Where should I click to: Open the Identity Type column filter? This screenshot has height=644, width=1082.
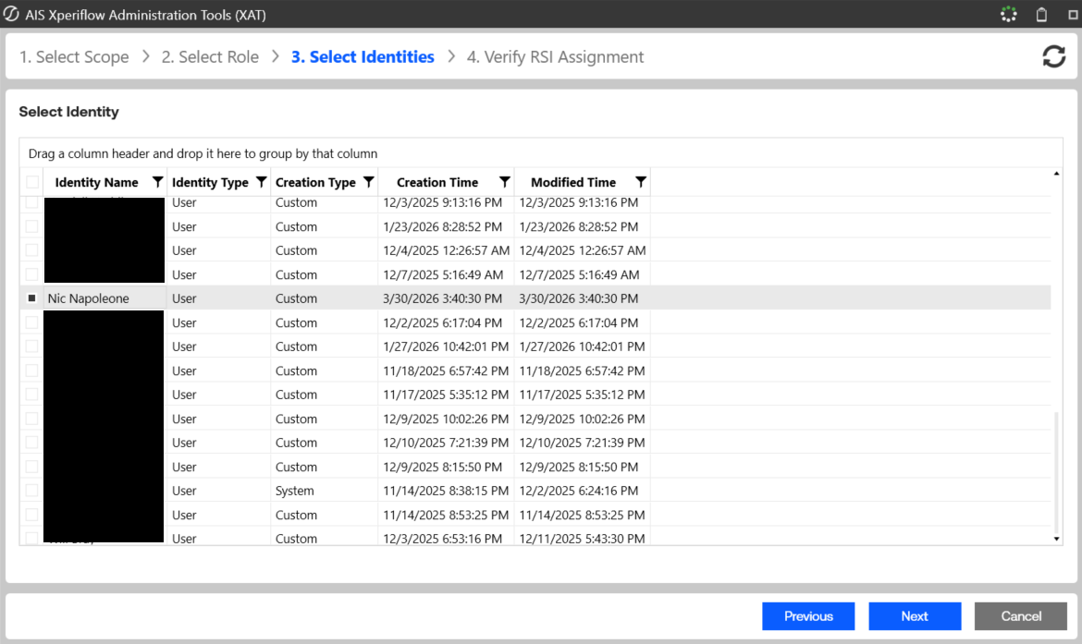[x=261, y=182]
